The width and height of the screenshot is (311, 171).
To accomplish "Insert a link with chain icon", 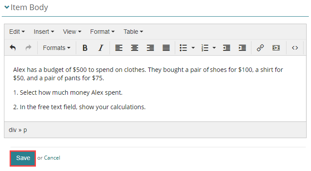I will [260, 48].
